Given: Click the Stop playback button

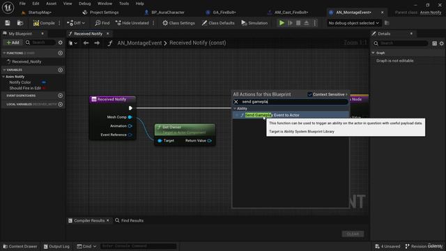Looking at the screenshot, I should pyautogui.click(x=298, y=23).
